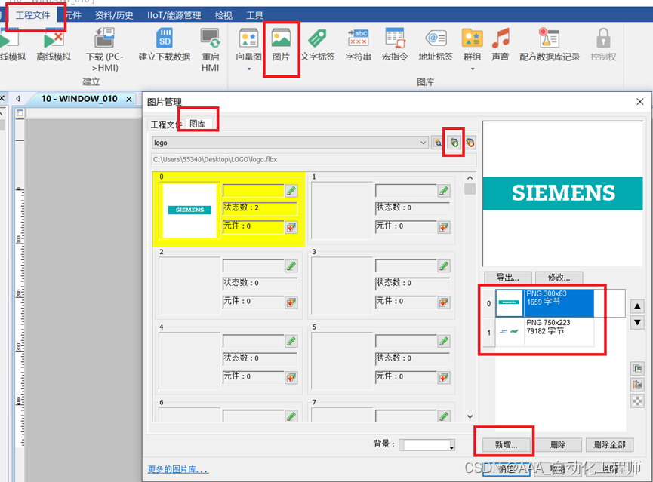This screenshot has height=482, width=653.
Task: Open 文字标签 label library
Action: click(x=318, y=45)
